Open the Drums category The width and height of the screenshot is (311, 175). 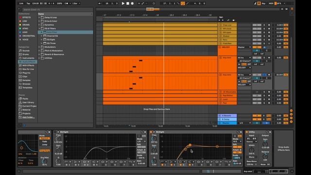(x=25, y=54)
